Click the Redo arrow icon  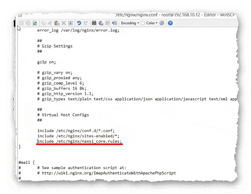pos(86,23)
